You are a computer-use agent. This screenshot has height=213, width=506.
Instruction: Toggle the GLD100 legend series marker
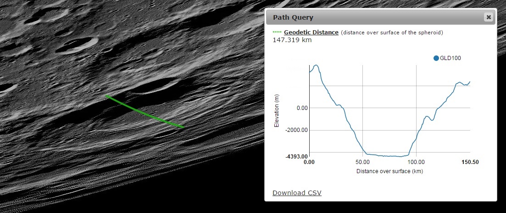436,58
